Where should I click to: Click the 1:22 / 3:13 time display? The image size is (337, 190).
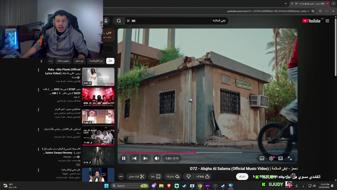click(172, 158)
